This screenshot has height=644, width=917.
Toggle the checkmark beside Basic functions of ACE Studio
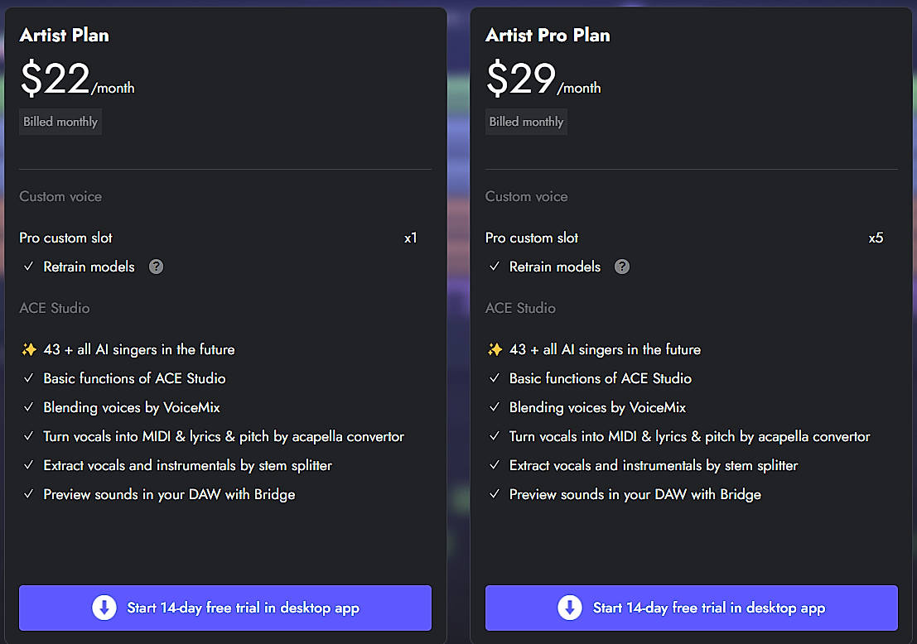[x=27, y=378]
